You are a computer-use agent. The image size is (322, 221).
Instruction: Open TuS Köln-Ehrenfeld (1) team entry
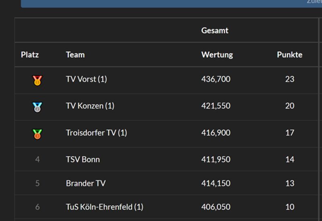pyautogui.click(x=104, y=207)
